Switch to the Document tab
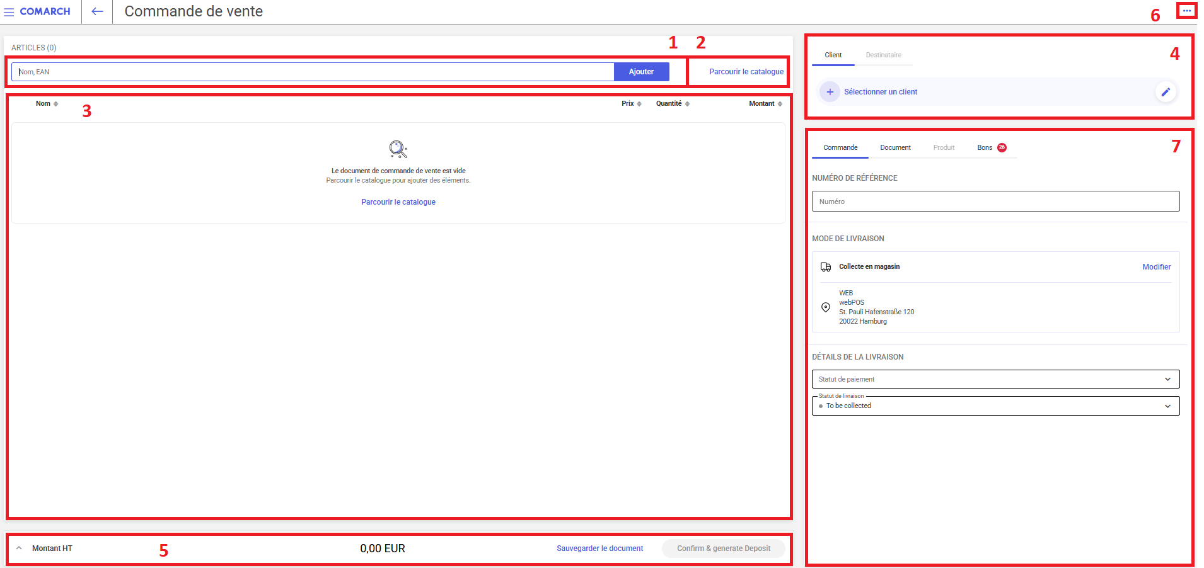The height and width of the screenshot is (568, 1204). coord(895,147)
